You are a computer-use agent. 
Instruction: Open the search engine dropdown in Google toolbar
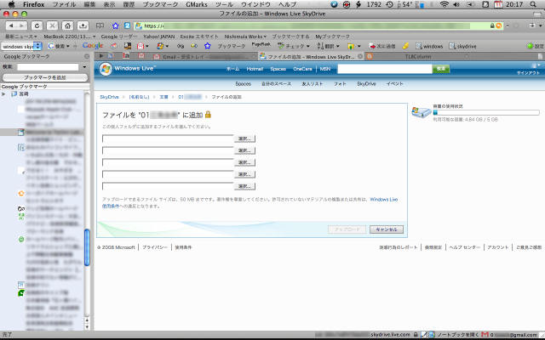(x=37, y=46)
